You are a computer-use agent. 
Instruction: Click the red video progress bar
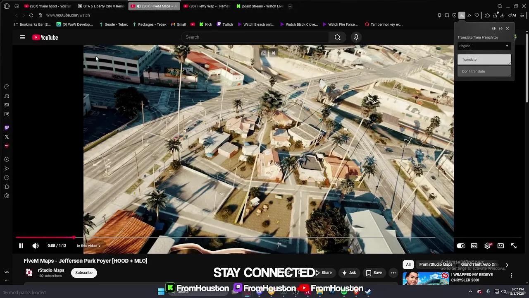click(45, 238)
